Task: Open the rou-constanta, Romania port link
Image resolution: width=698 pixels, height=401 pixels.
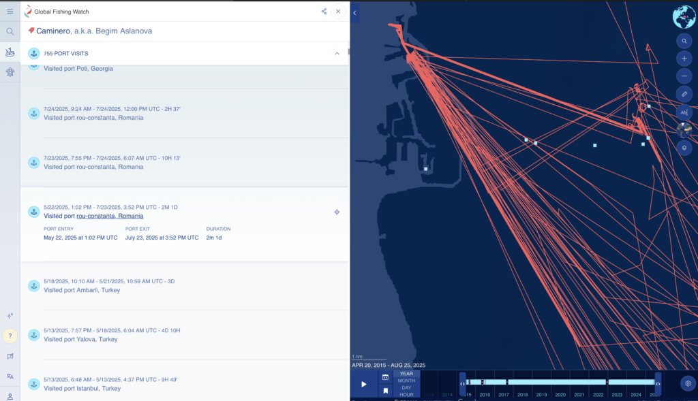Action: coord(110,216)
